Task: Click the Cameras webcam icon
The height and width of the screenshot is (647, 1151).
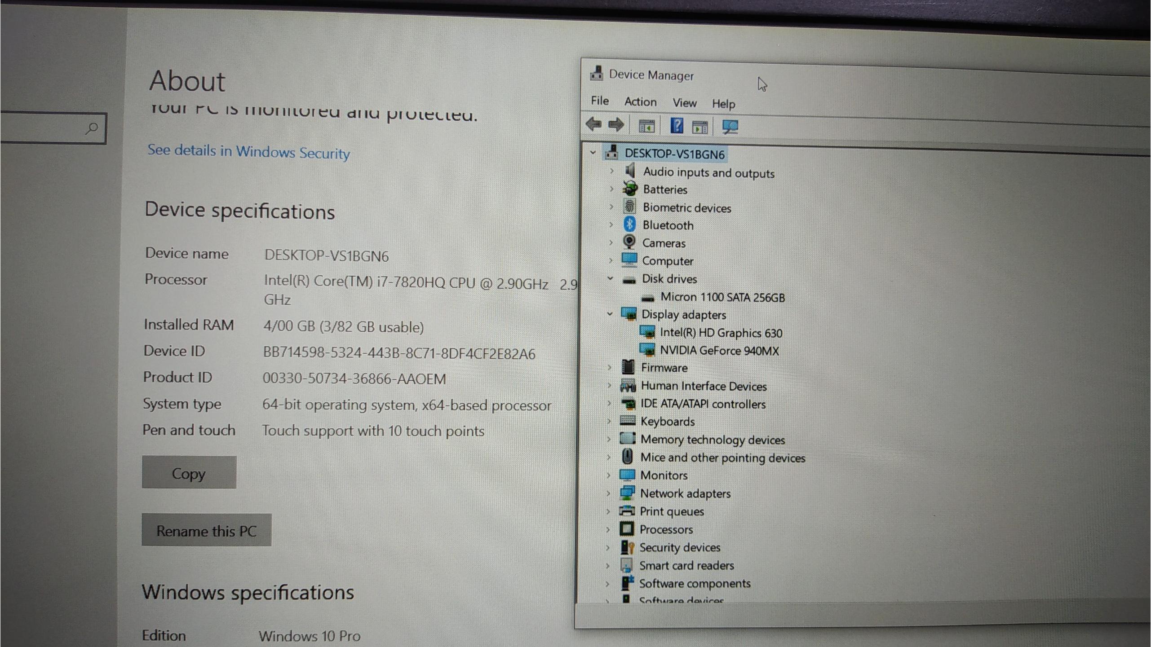Action: point(629,242)
